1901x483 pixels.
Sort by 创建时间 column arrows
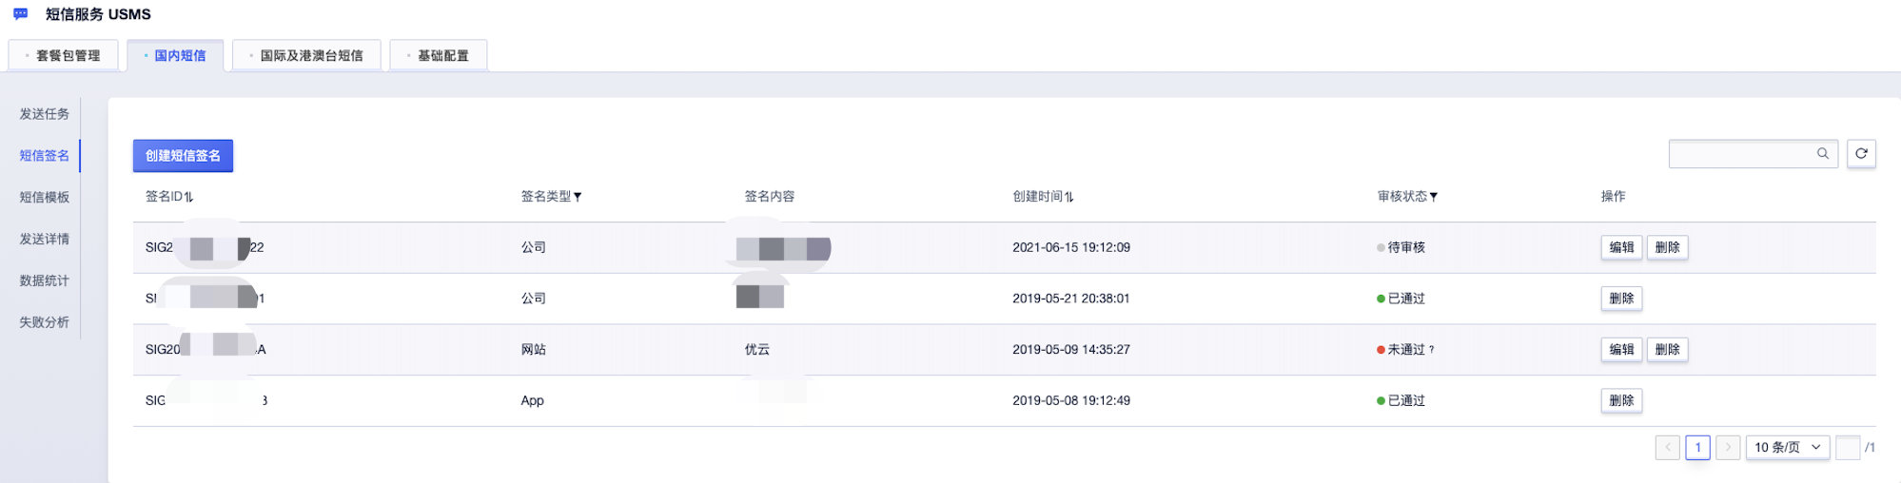pyautogui.click(x=1069, y=197)
